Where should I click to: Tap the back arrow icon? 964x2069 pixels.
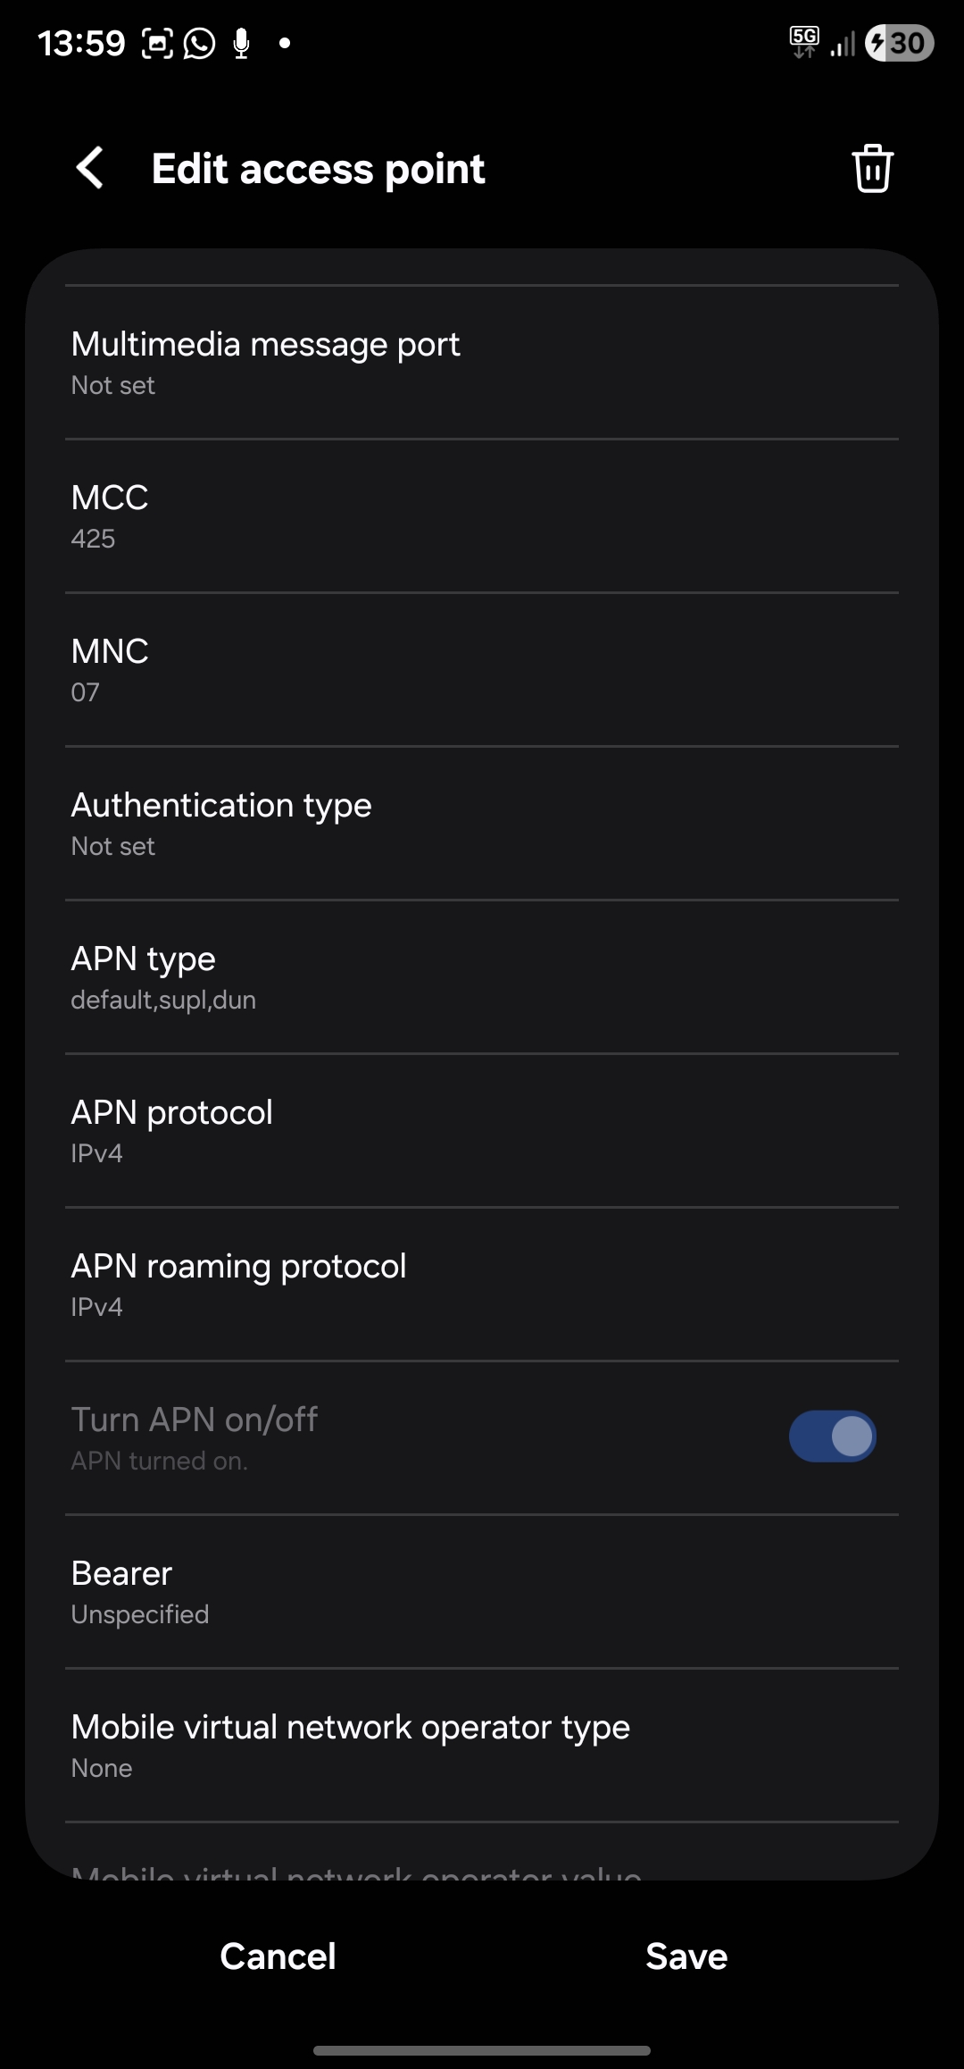tap(90, 168)
